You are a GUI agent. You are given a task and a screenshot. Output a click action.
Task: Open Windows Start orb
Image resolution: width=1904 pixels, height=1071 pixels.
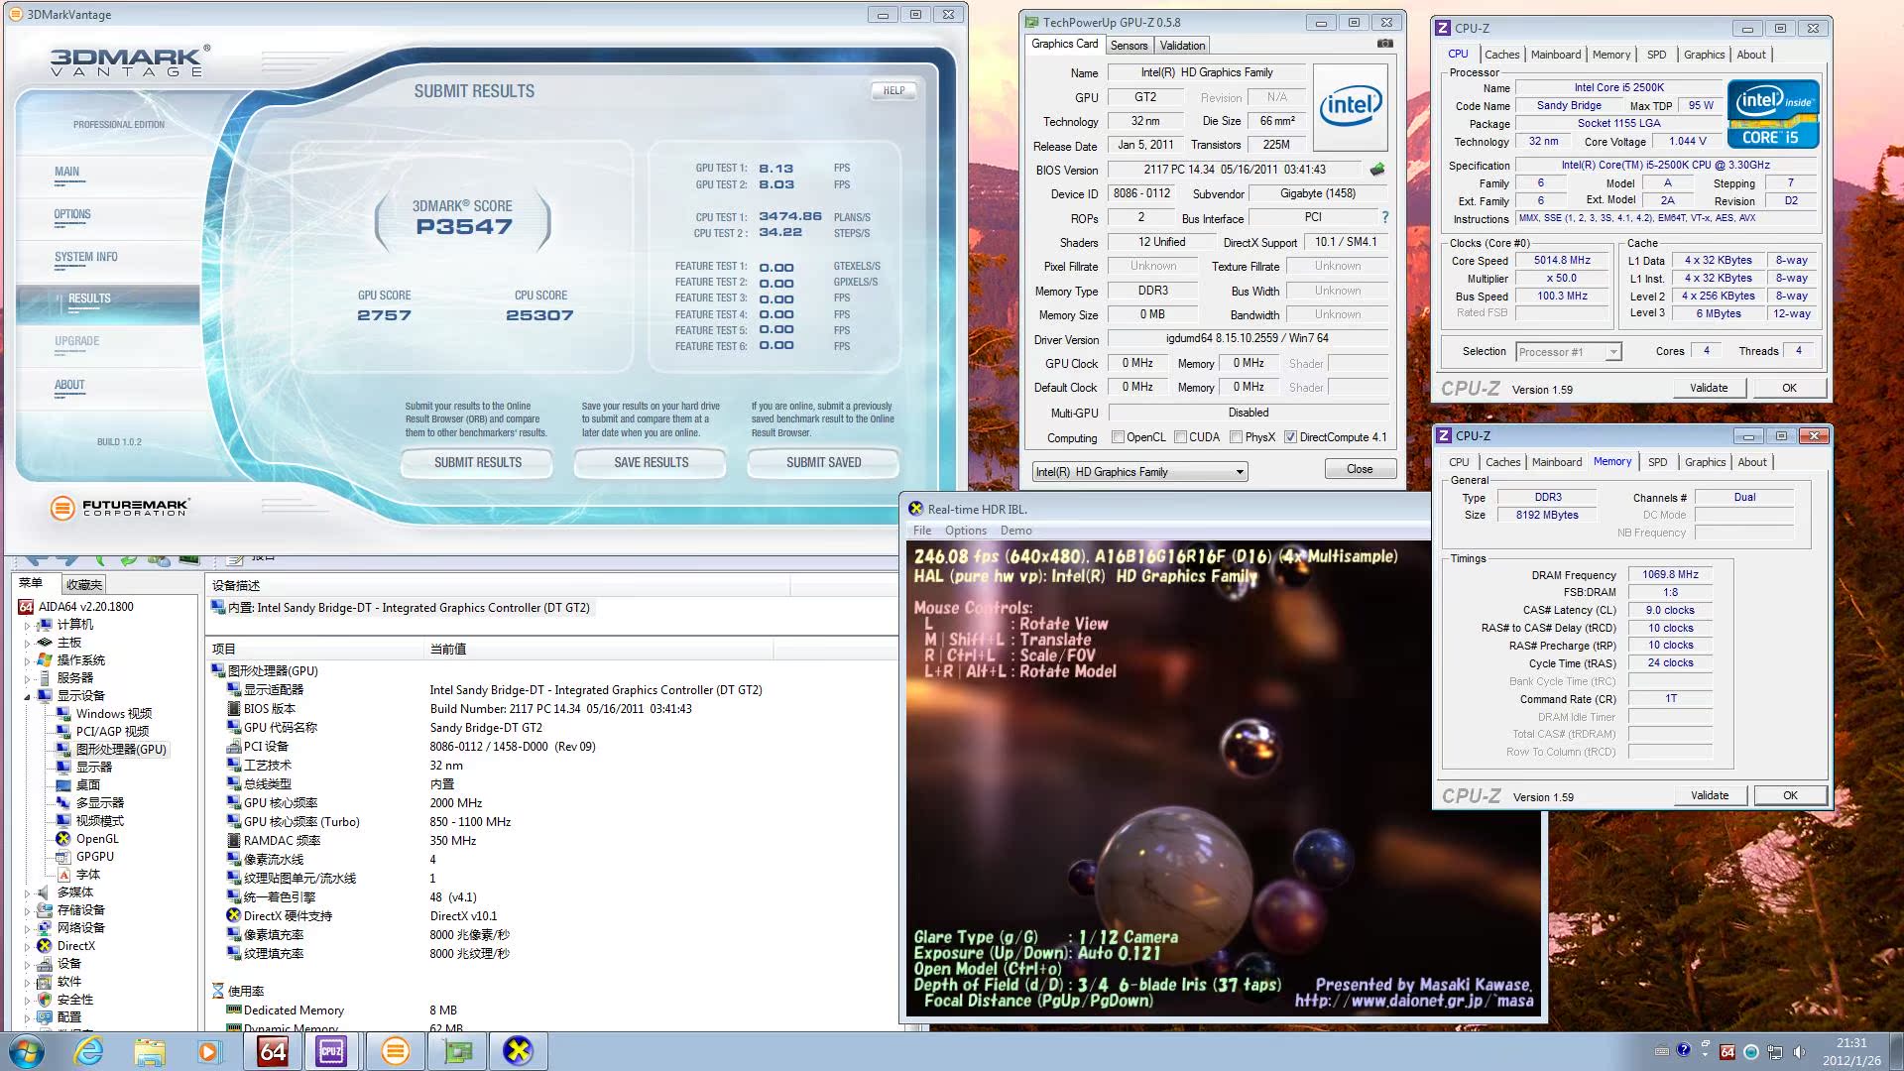[x=27, y=1051]
